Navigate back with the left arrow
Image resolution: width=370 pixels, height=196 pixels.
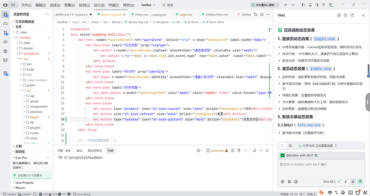286,5
